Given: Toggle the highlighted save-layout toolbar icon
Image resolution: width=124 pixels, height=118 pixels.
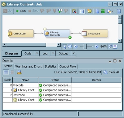Looking at the screenshot, I should click(x=82, y=11).
